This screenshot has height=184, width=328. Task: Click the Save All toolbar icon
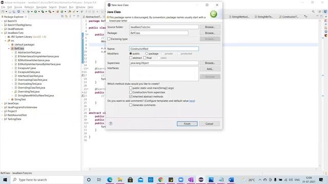14,12
